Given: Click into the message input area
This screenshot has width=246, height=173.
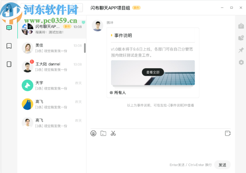Looking at the screenshot, I should (160, 148).
